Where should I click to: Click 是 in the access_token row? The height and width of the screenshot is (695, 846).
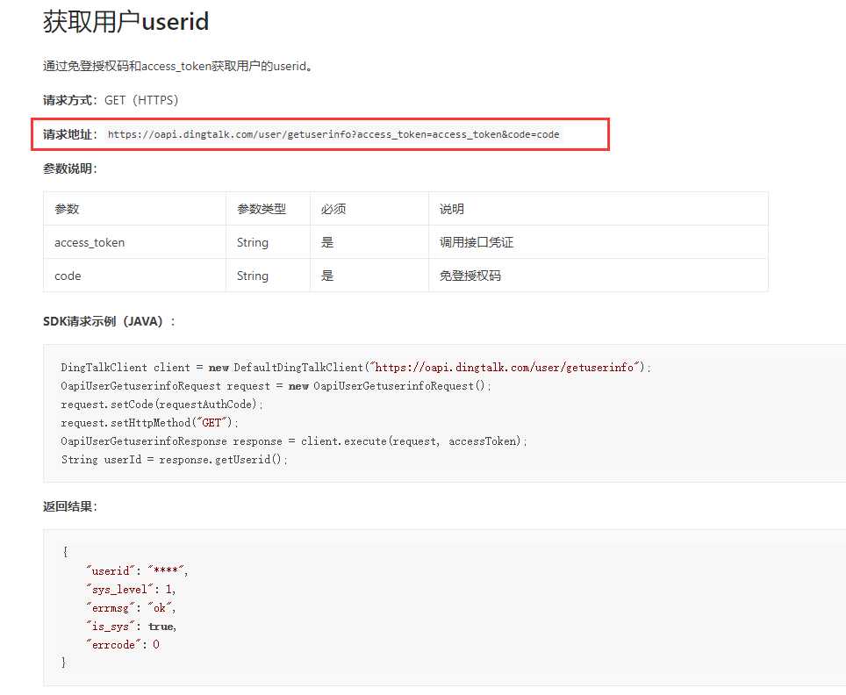(327, 242)
